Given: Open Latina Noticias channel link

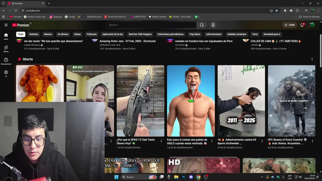Looking at the screenshot, I should point(32,45).
